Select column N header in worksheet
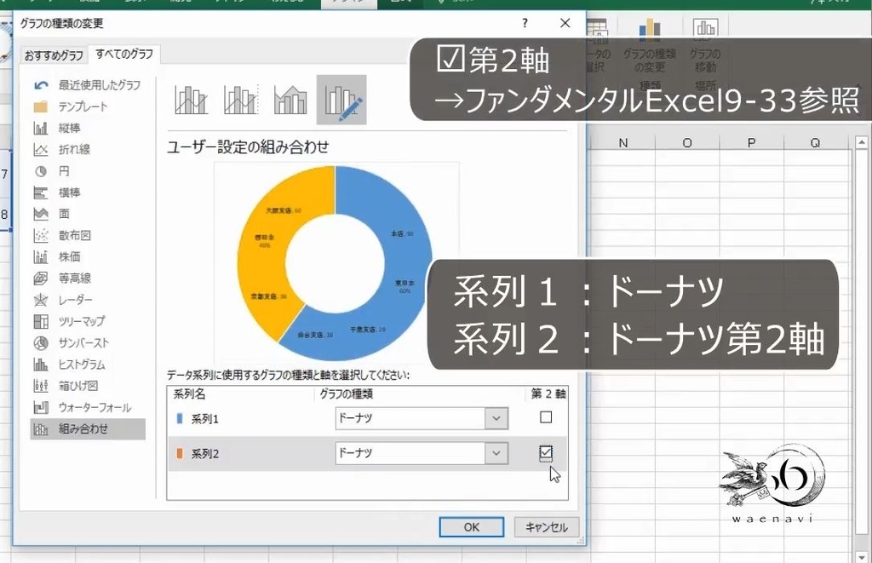Image resolution: width=872 pixels, height=563 pixels. [623, 143]
